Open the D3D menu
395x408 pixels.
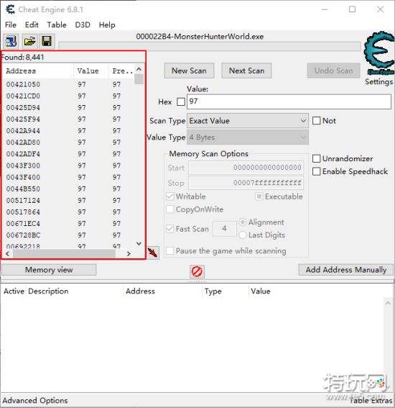coord(83,25)
